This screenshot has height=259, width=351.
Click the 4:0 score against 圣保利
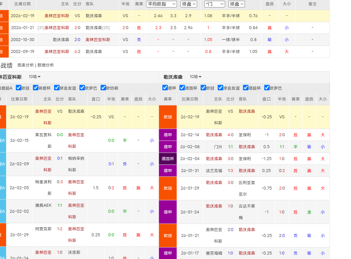(230, 135)
